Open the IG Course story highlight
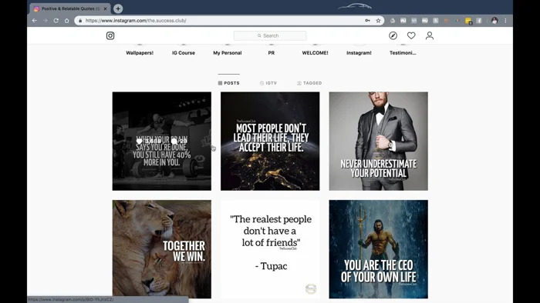Screen dimensions: 540x303 point(184,53)
